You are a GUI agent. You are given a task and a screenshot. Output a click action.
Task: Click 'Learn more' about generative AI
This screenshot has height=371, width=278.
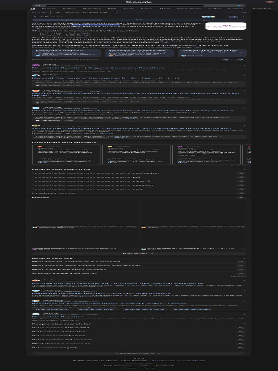coord(89,60)
